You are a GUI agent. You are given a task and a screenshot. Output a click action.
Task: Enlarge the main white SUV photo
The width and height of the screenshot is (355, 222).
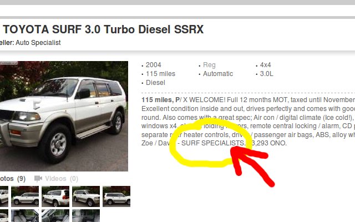point(64,116)
